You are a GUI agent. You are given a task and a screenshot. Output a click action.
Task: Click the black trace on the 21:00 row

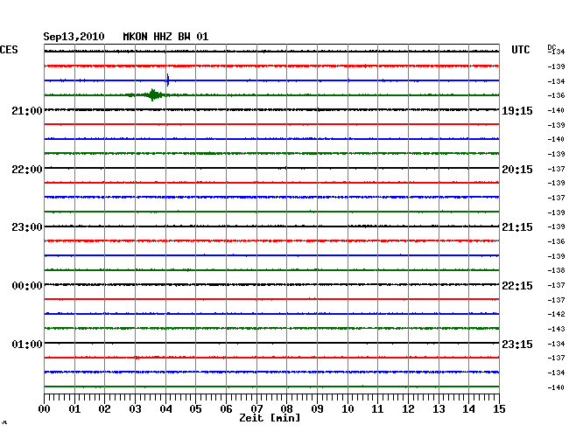271,109
